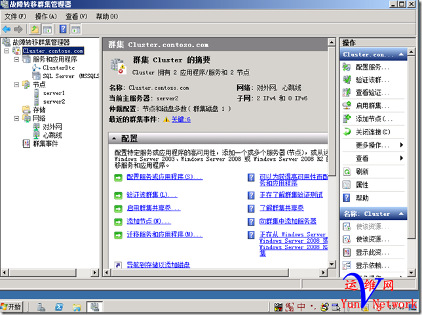Click 查看验证... in the actions pane

coord(372,93)
